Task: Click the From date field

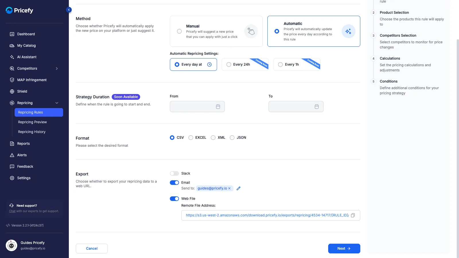Action: pyautogui.click(x=197, y=107)
